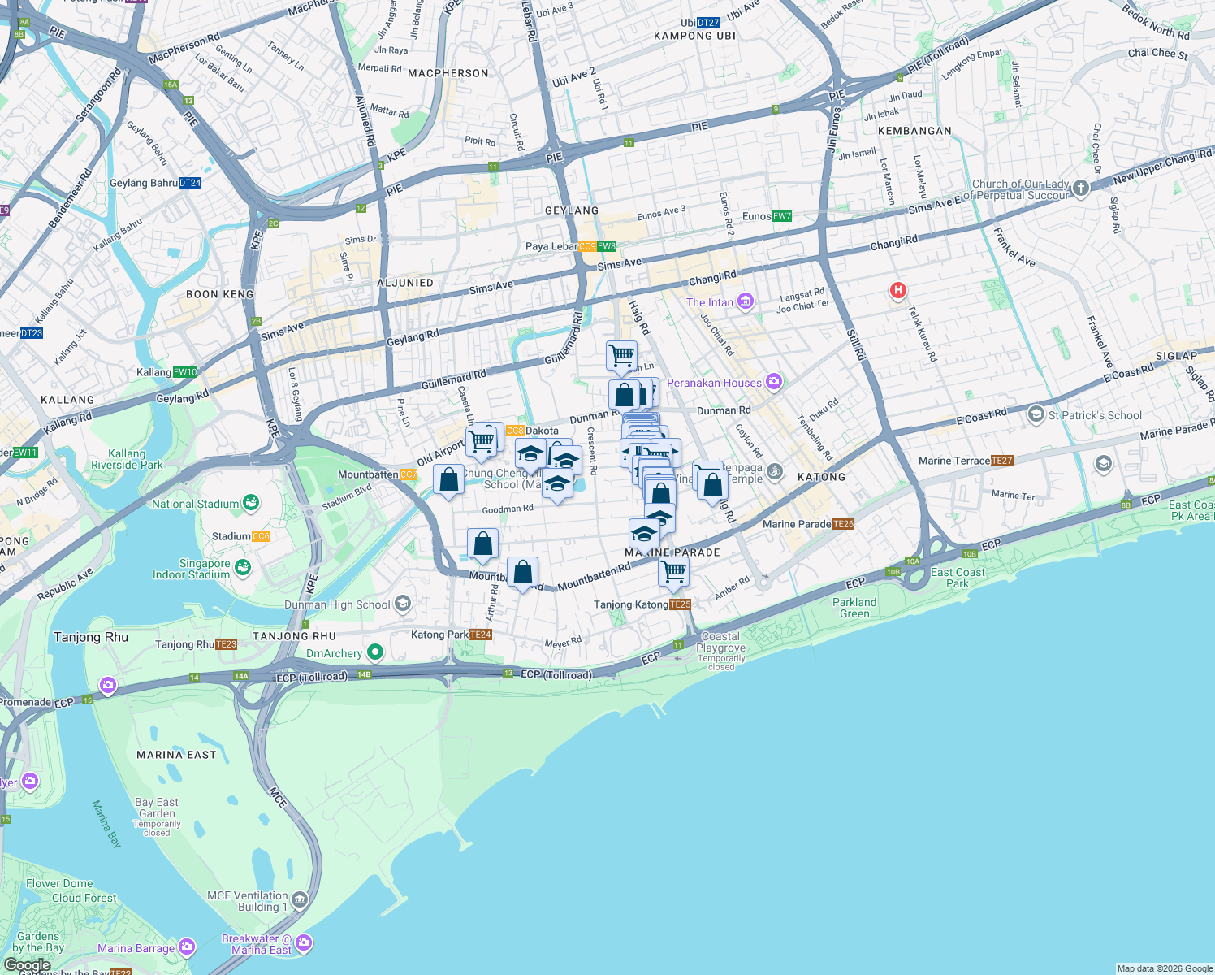1215x975 pixels.
Task: Click the KEMBANGAN district label
Action: (x=914, y=131)
